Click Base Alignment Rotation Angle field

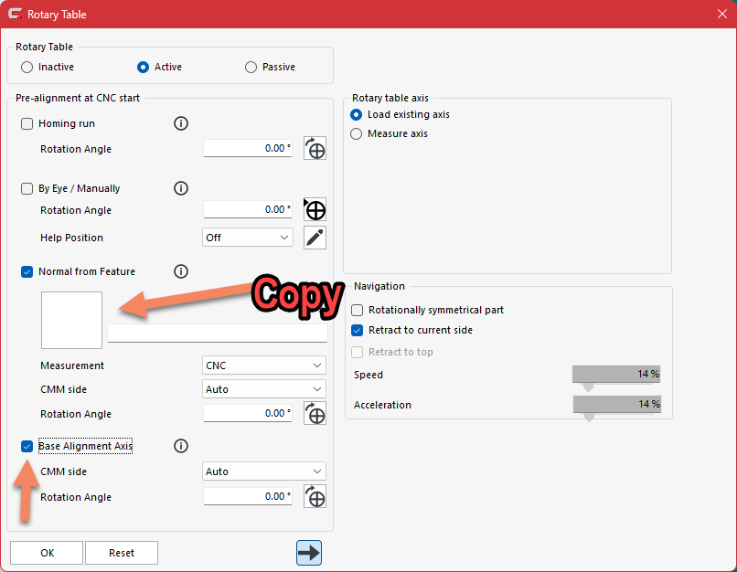(248, 496)
